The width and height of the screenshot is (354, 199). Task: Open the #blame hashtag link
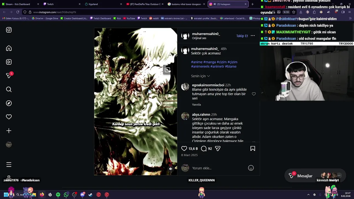click(x=231, y=67)
